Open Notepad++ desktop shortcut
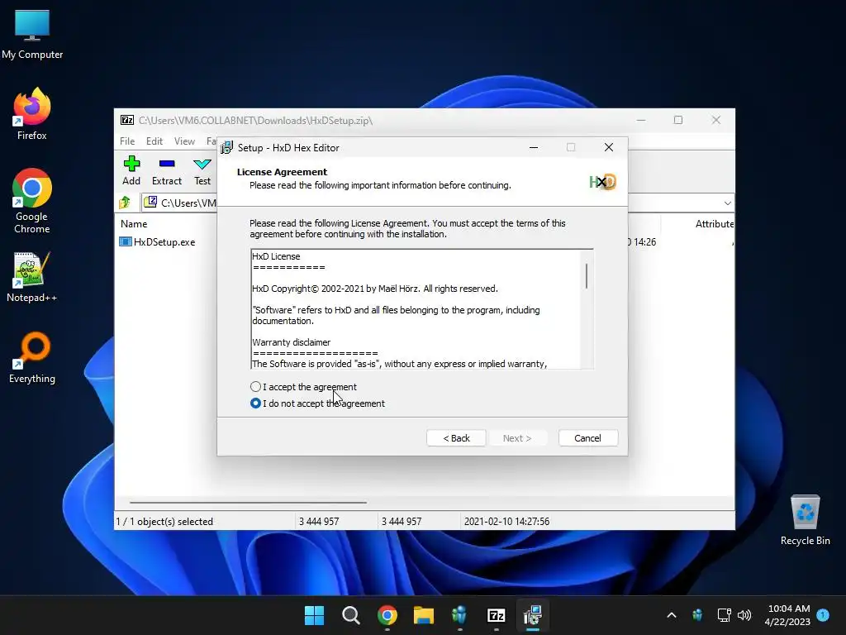The height and width of the screenshot is (635, 846). [x=32, y=277]
